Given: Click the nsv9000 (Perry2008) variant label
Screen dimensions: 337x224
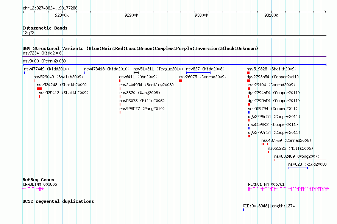Looking at the screenshot, I should coord(44,61).
